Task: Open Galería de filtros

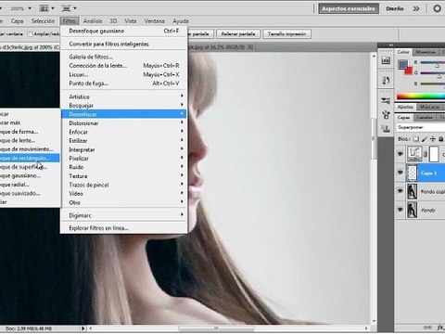Action: (x=123, y=57)
